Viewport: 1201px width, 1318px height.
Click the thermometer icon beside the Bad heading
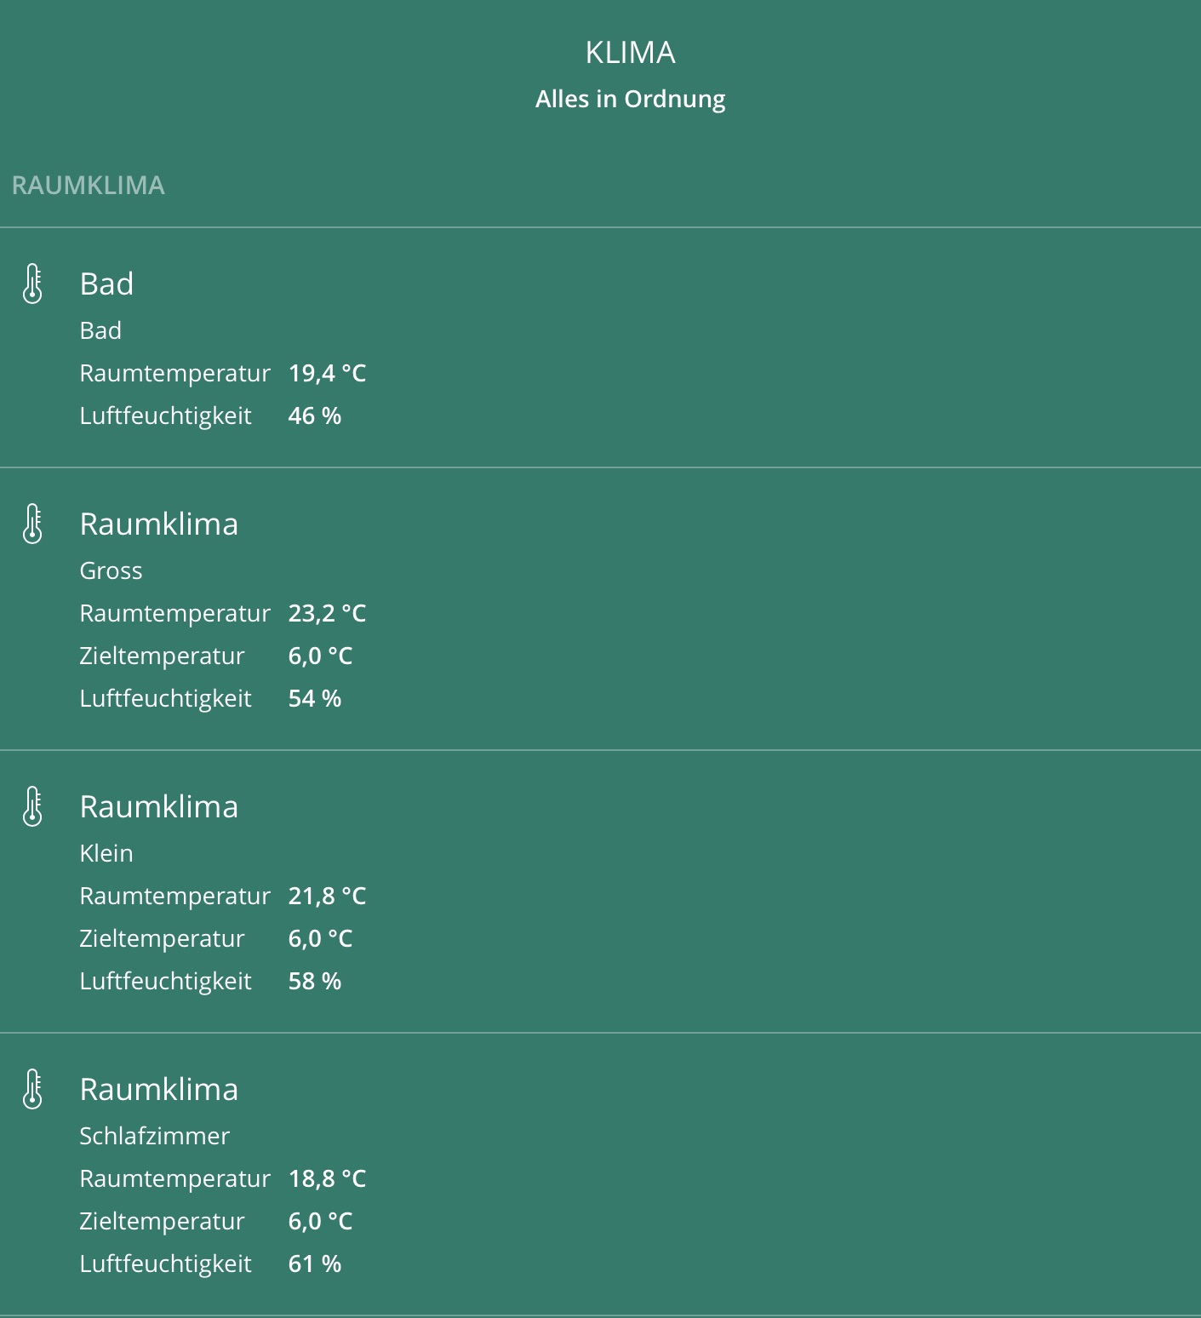point(32,284)
